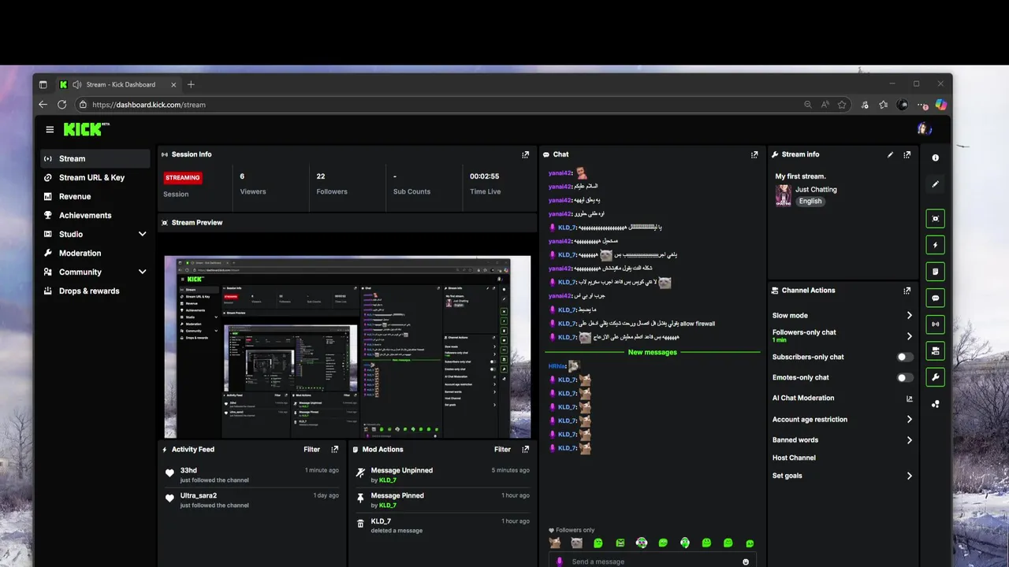Open Followers-only chat settings chevron

(909, 336)
